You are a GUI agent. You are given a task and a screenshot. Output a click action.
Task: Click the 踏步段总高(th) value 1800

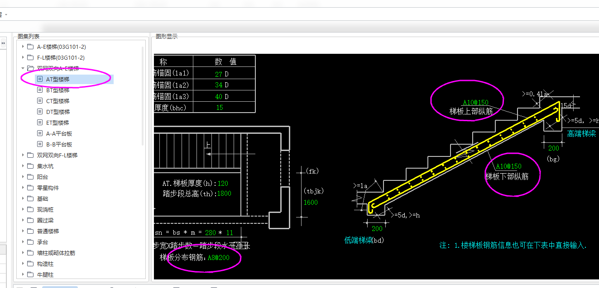pos(224,194)
